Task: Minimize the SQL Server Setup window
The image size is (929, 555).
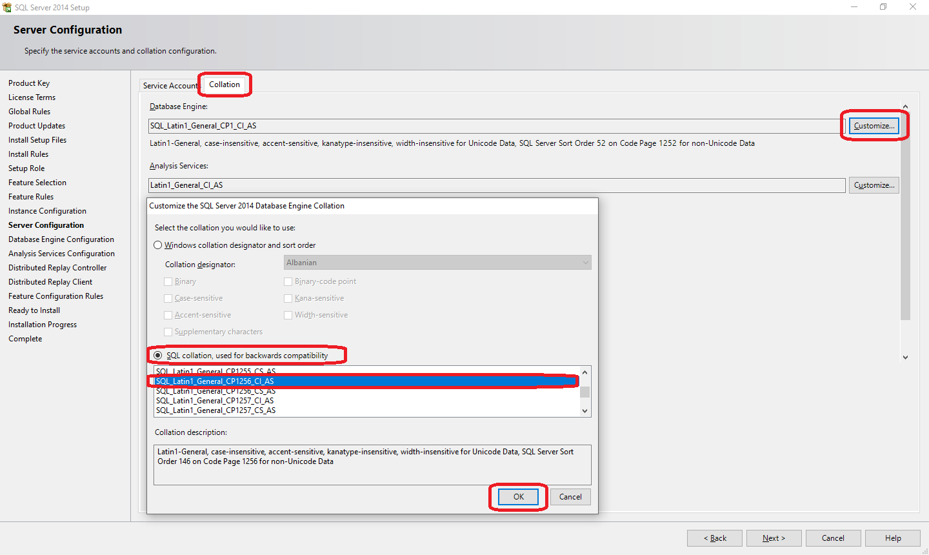Action: tap(854, 7)
